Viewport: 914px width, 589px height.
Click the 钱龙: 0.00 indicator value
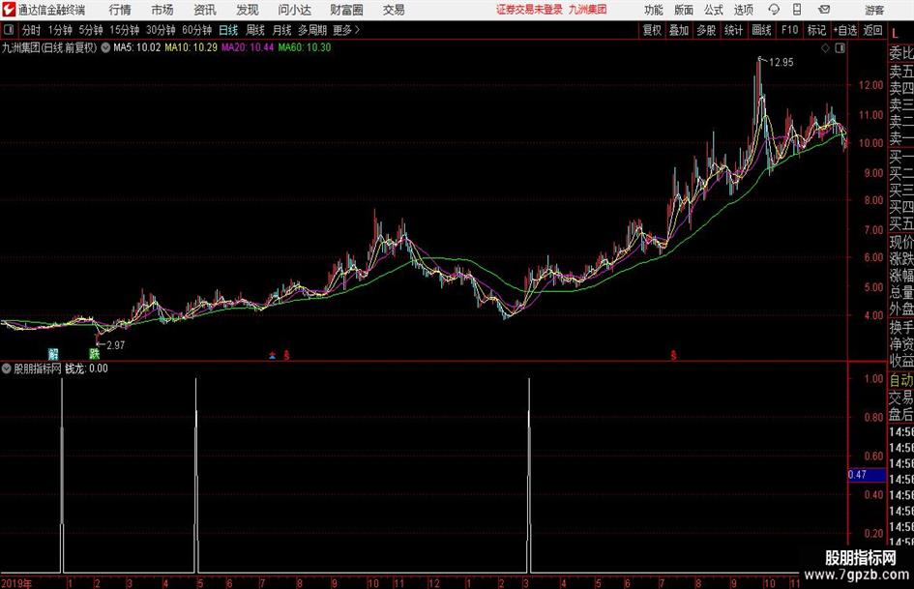(x=86, y=368)
